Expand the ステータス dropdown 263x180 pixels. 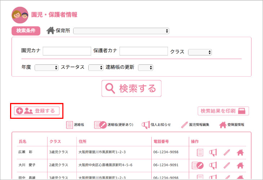[95, 68]
